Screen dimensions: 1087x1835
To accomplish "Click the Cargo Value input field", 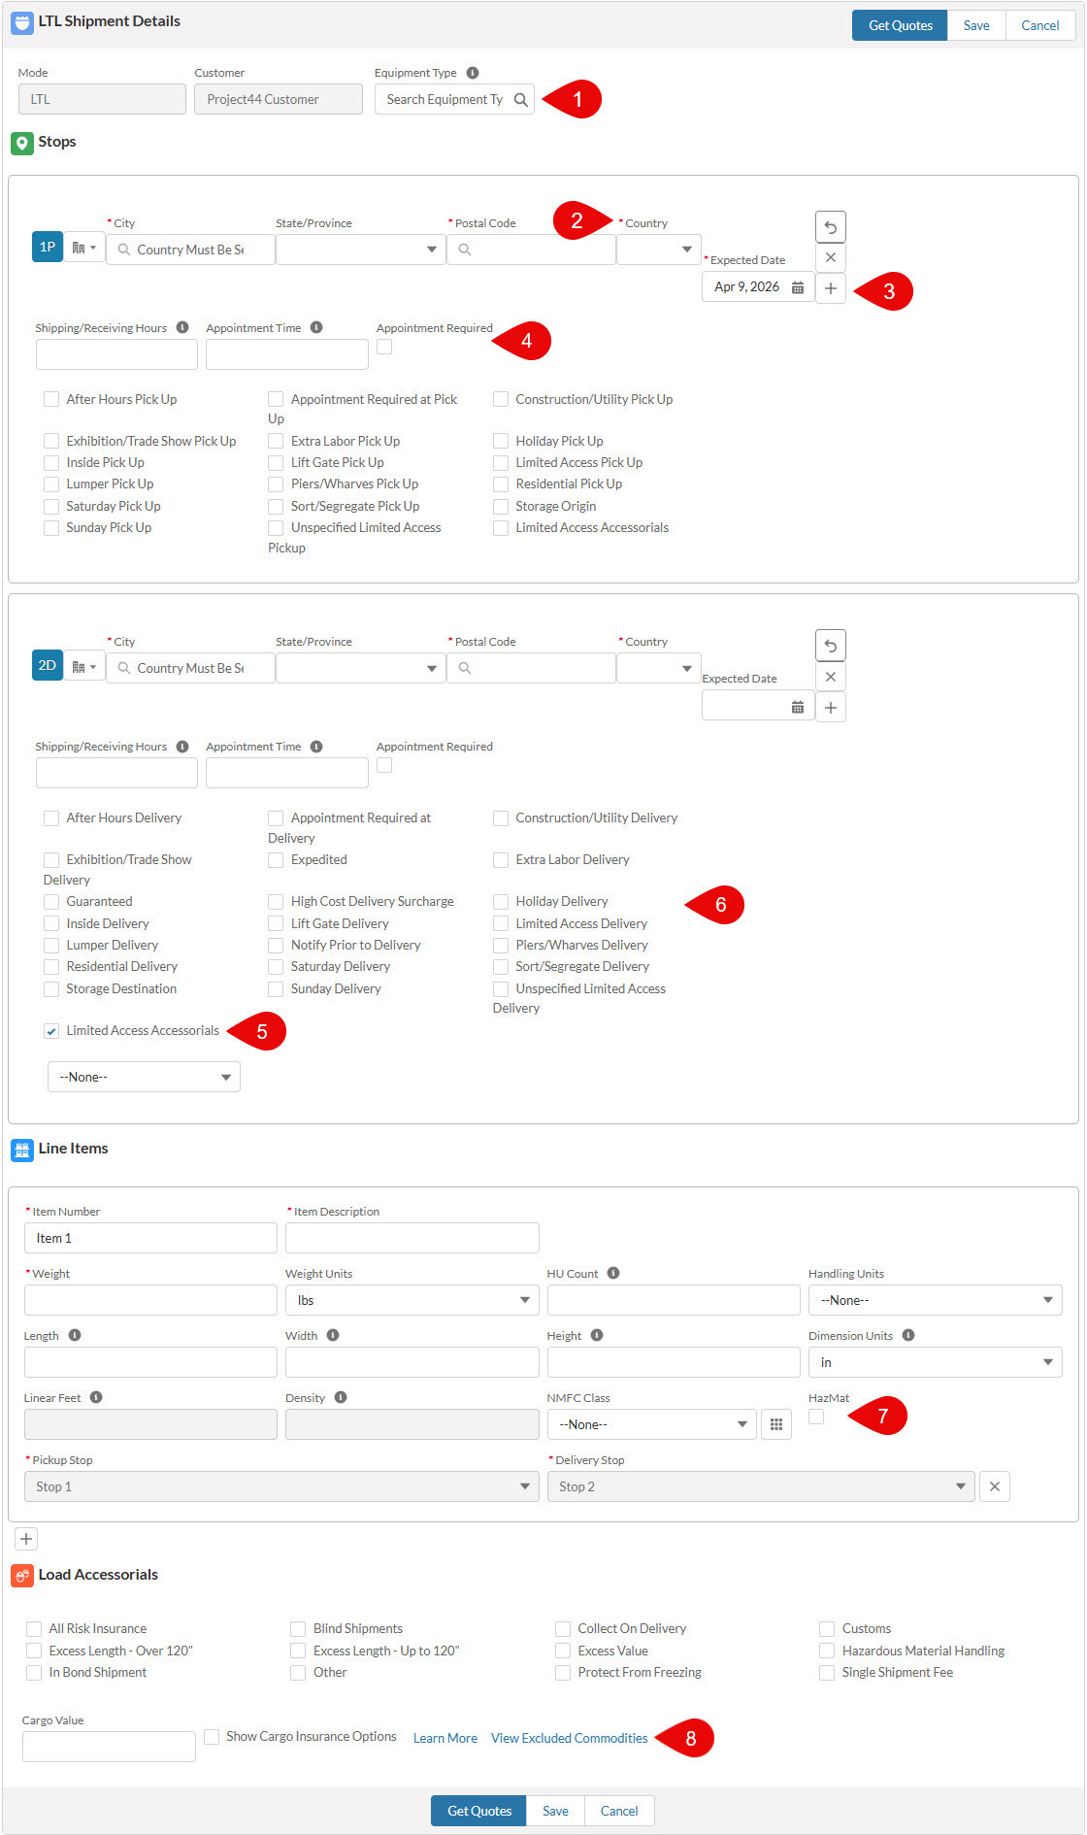I will (109, 1747).
